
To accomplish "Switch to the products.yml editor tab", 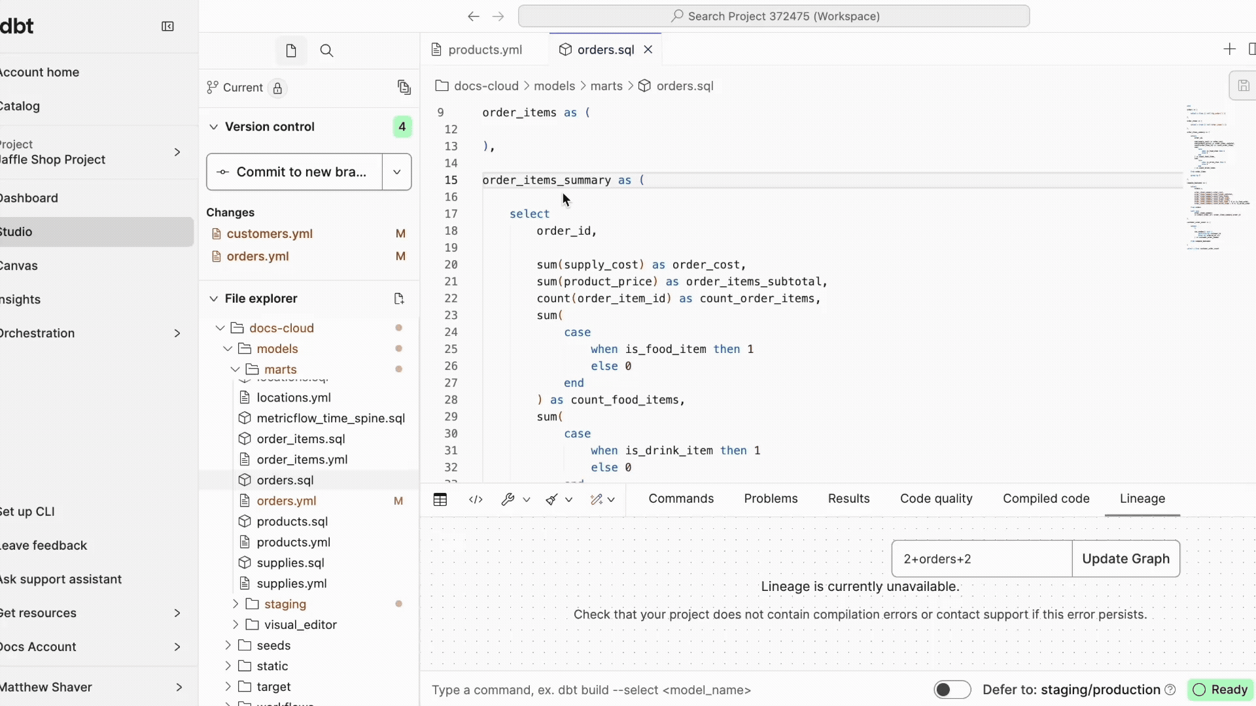I will [x=485, y=49].
